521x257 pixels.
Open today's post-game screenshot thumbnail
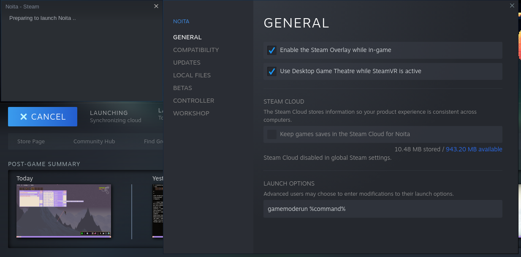[64, 211]
